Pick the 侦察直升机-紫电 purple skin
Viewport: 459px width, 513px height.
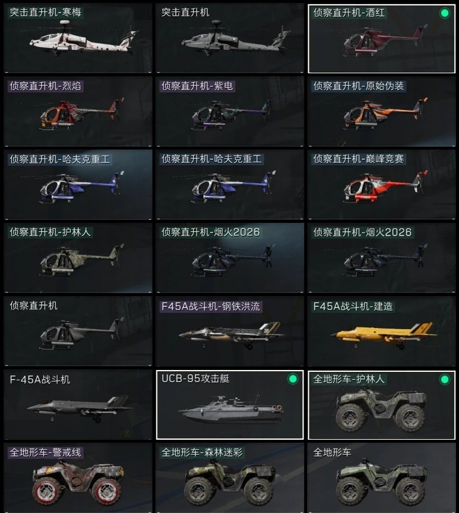(230, 112)
